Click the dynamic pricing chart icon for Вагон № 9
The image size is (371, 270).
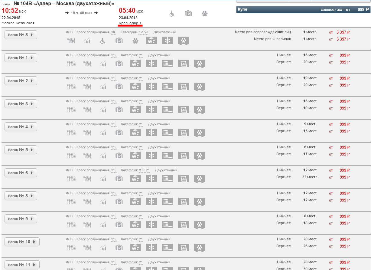click(103, 224)
